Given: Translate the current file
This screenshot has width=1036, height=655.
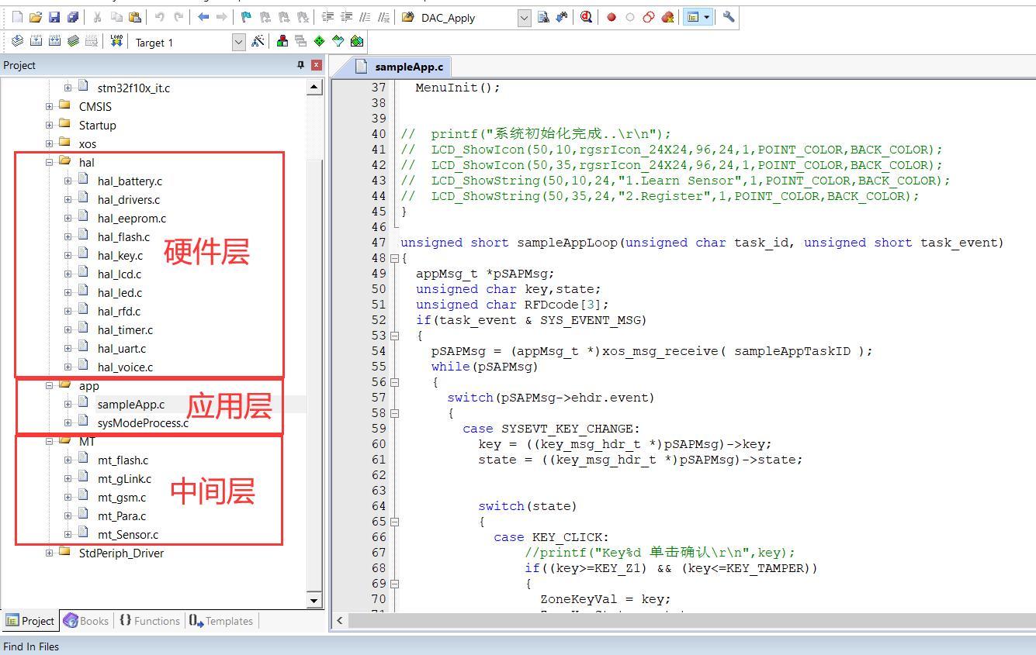Looking at the screenshot, I should [17, 41].
